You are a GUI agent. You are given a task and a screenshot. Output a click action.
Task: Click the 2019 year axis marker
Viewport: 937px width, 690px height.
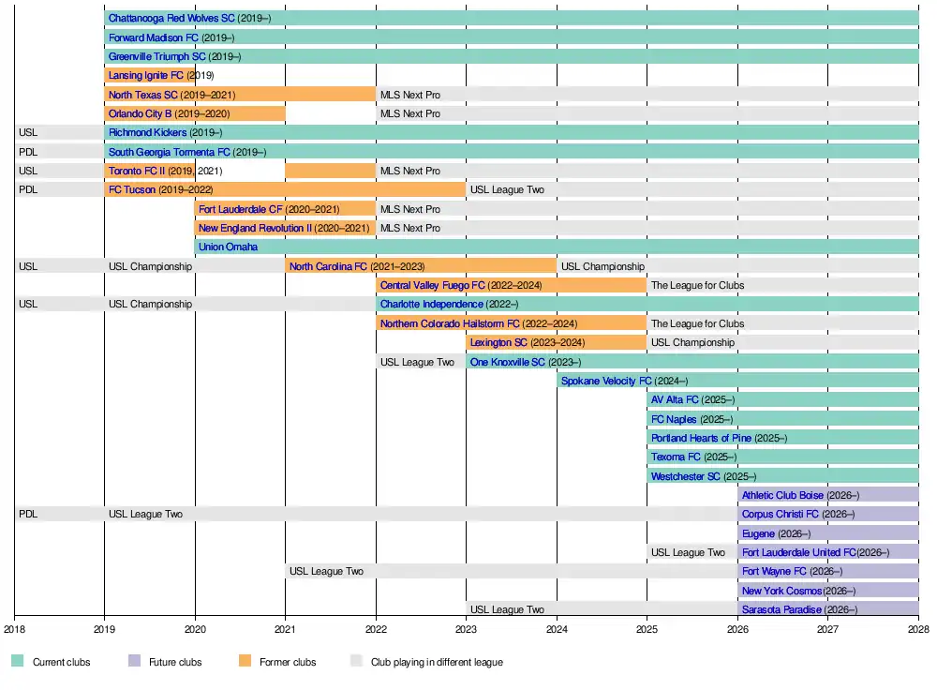(104, 629)
